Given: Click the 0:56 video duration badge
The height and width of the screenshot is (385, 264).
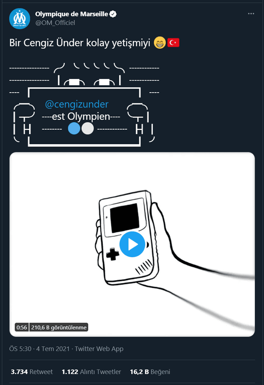Looking at the screenshot, I should 22,327.
